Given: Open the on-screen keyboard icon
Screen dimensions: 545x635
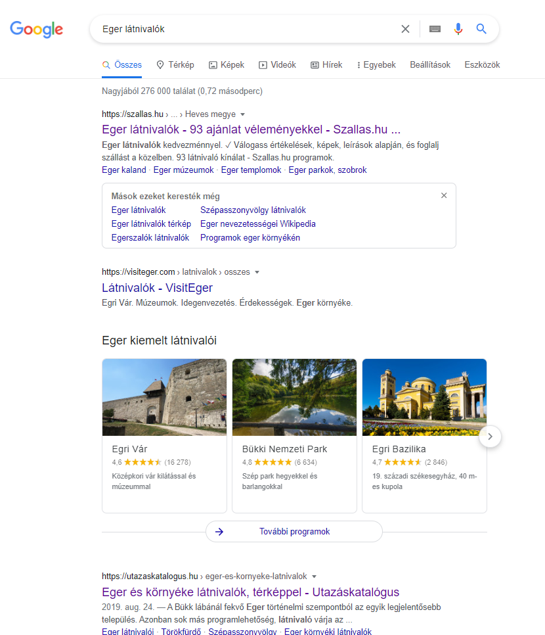Looking at the screenshot, I should (435, 29).
